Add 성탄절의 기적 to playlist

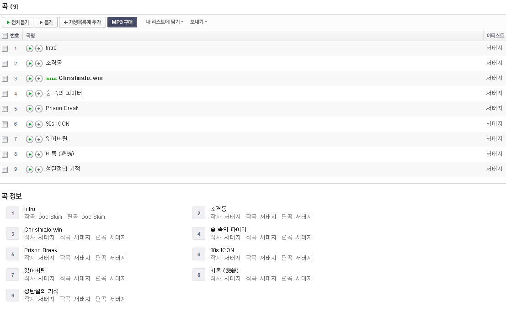(39, 169)
